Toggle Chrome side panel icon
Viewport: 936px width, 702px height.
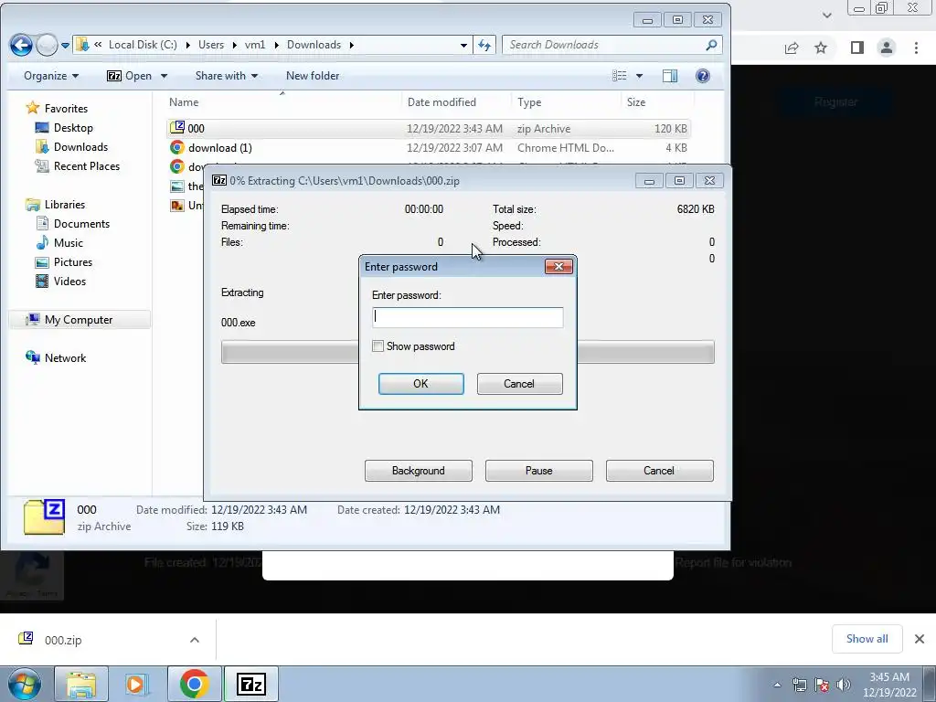857,48
